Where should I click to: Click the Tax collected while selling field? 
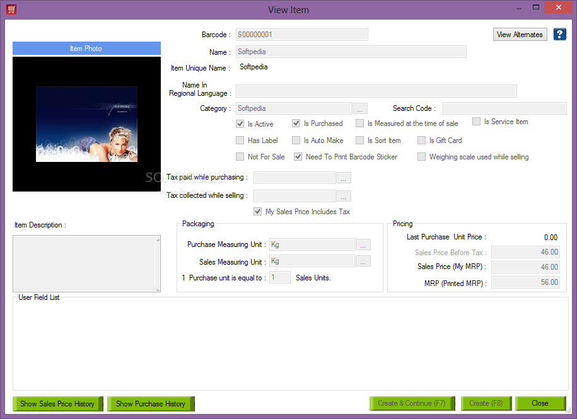point(294,196)
